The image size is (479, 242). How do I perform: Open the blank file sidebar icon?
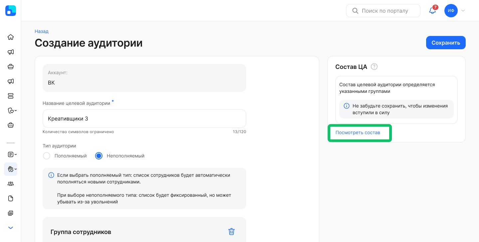(x=11, y=198)
